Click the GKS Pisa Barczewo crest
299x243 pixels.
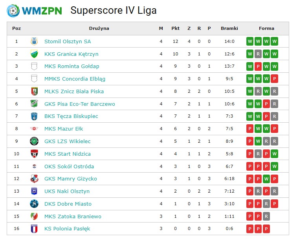click(34, 104)
